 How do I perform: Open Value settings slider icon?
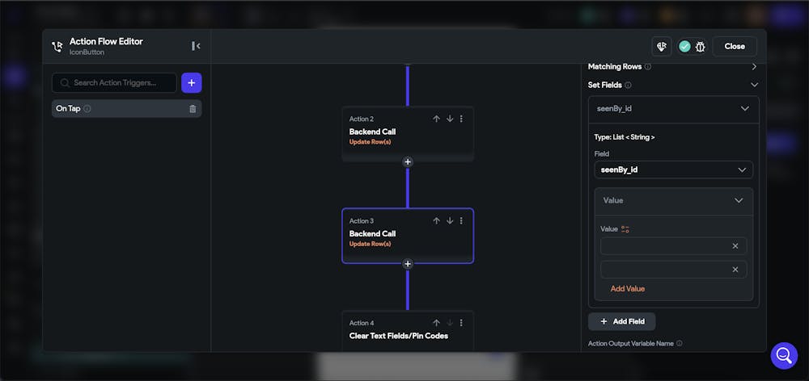point(625,229)
